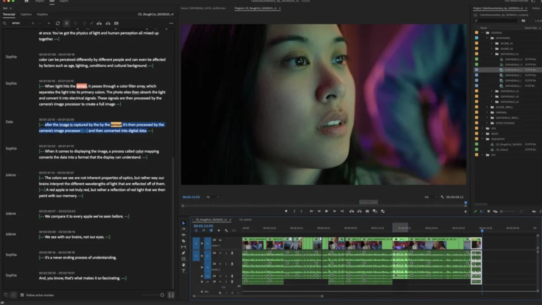Click the Export Frame camera icon
The width and height of the screenshot is (542, 305).
pyautogui.click(x=367, y=211)
